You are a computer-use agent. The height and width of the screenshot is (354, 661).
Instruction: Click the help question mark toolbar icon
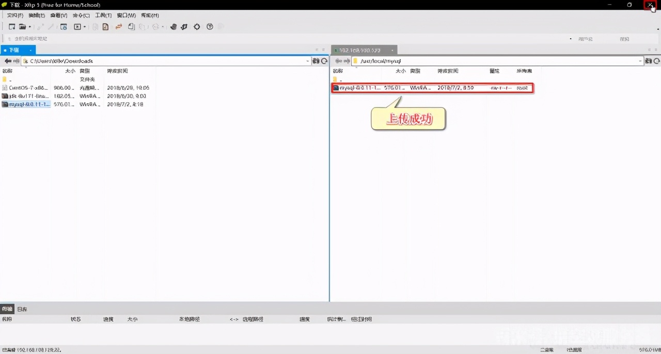[210, 27]
